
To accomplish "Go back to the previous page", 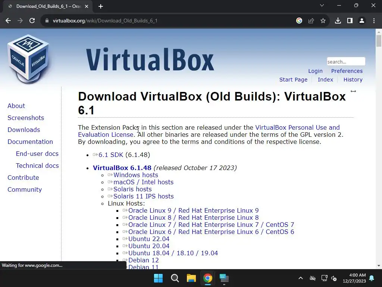I will (8, 21).
